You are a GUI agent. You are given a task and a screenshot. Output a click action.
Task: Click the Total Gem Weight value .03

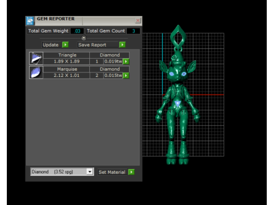tap(77, 31)
